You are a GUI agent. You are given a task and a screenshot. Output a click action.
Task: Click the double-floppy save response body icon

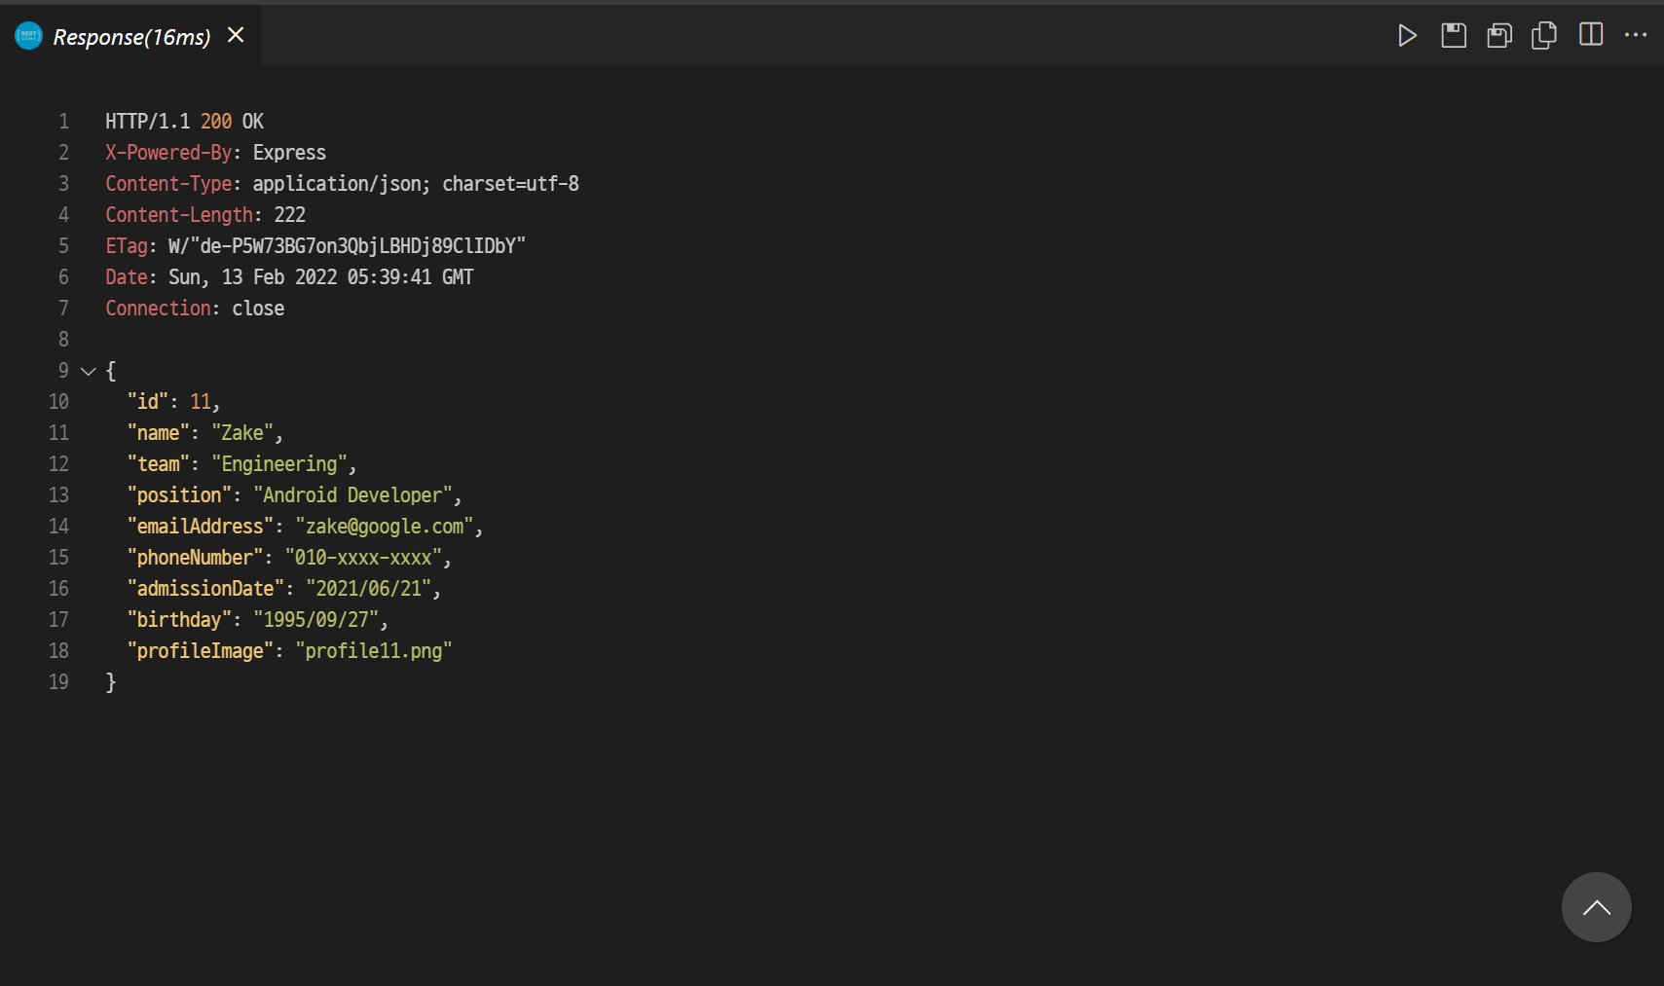coord(1499,36)
